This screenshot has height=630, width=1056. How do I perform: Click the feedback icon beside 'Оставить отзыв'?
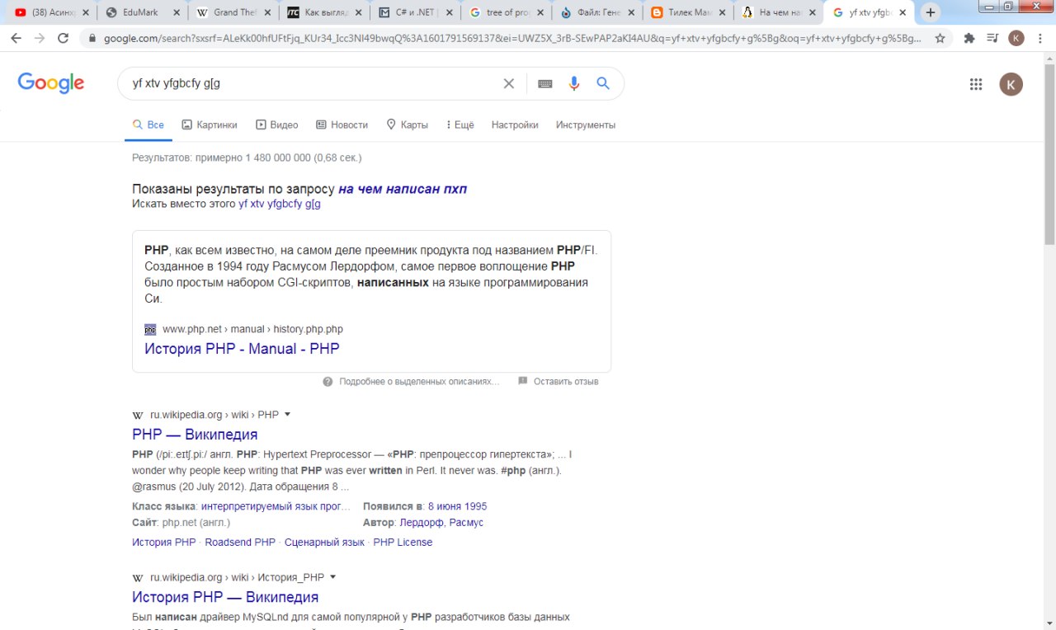point(522,381)
